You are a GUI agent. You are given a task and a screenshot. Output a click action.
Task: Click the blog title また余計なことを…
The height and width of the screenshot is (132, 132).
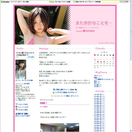tap(94, 23)
